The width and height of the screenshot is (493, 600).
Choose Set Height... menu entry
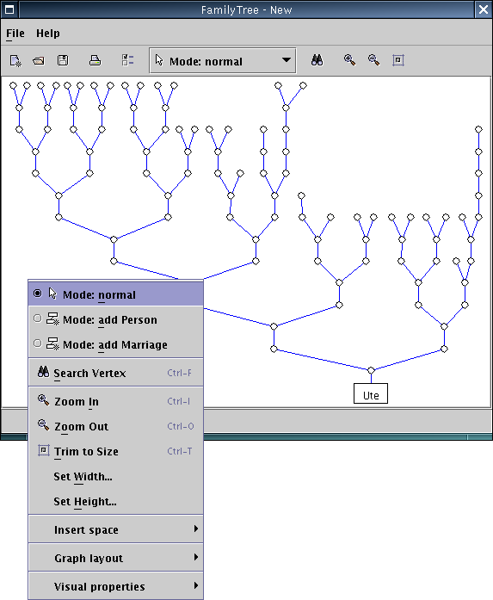tap(115, 501)
